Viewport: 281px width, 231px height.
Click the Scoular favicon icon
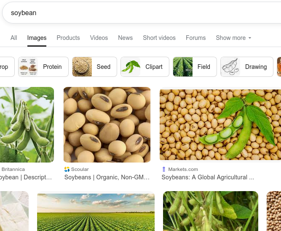(x=67, y=169)
